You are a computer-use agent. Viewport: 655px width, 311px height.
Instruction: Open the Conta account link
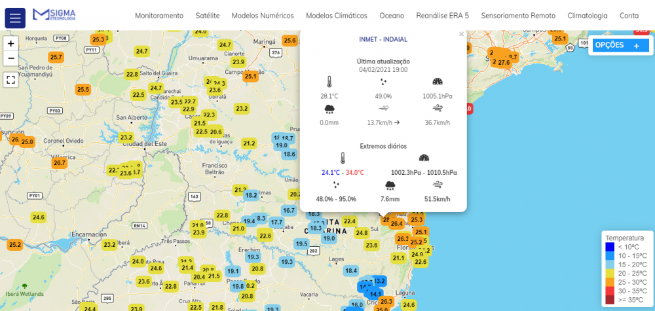pos(629,16)
